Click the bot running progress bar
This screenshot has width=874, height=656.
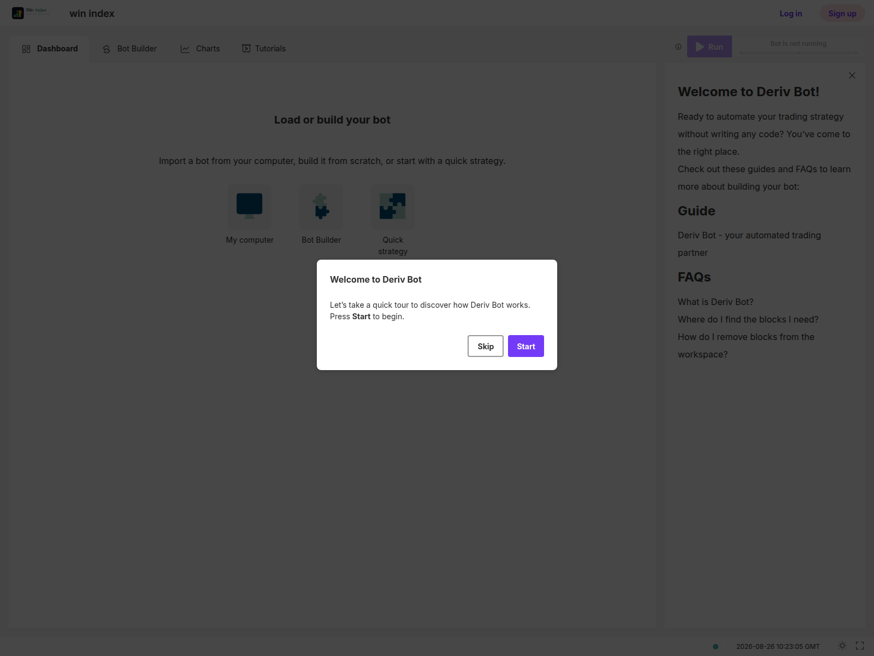coord(799,52)
